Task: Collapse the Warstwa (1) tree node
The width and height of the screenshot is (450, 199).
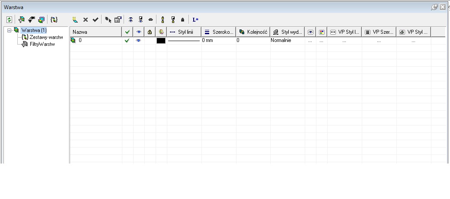Action: click(10, 30)
